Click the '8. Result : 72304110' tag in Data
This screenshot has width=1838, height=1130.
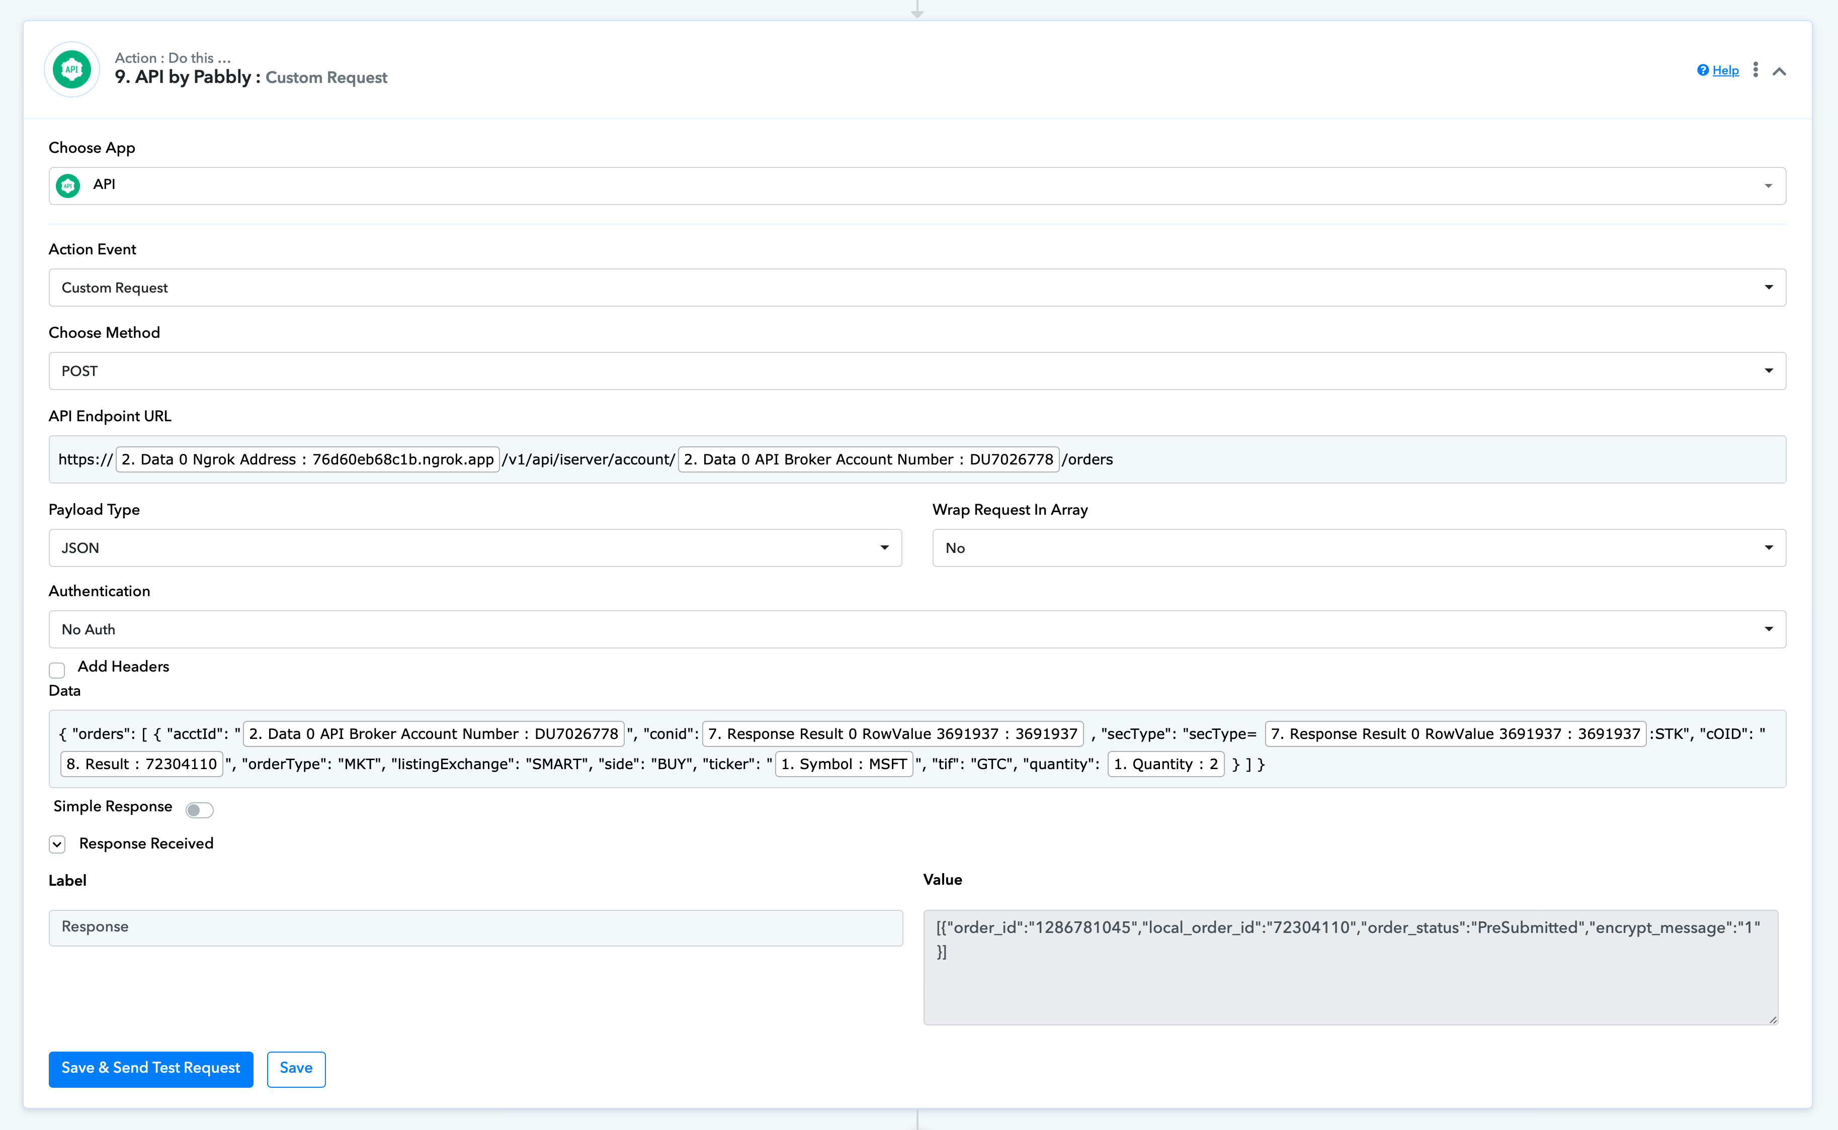tap(141, 764)
